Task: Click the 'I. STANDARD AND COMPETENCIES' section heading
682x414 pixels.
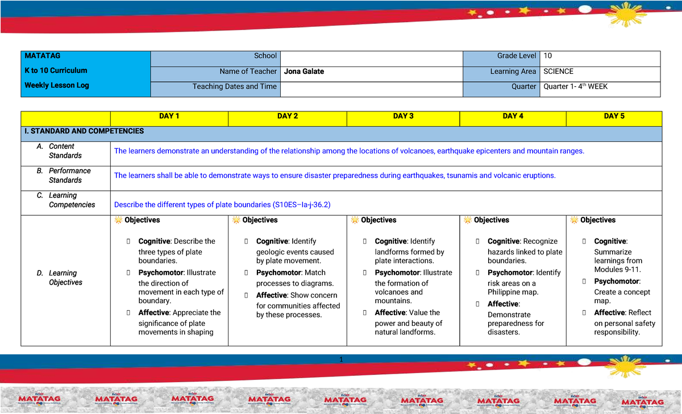Action: [84, 131]
